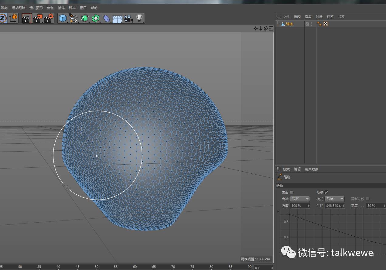386x270 pixels.
Task: Add a floor environment object icon
Action: pos(117,19)
